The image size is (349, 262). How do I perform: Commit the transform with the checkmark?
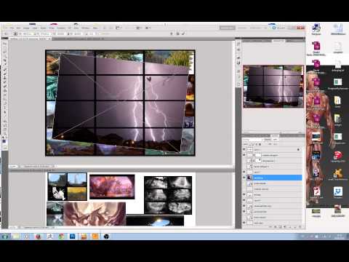point(183,33)
